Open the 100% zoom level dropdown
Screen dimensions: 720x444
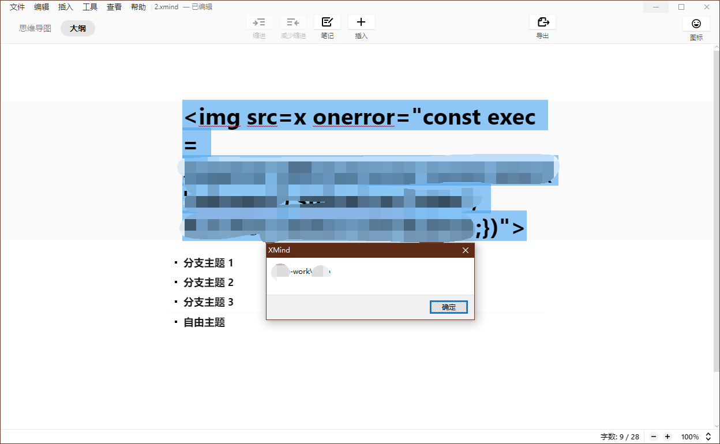click(x=689, y=437)
